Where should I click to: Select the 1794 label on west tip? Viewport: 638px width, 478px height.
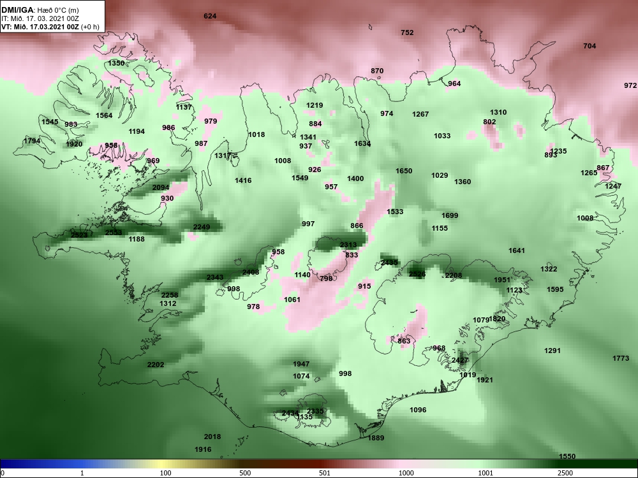click(32, 141)
